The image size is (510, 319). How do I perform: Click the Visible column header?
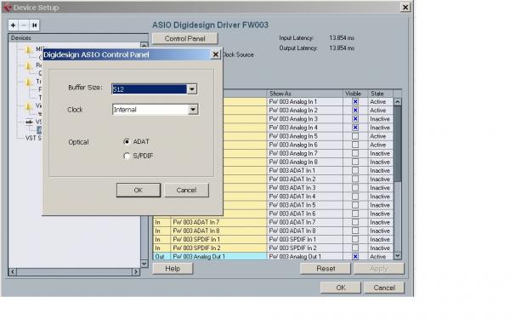tap(355, 94)
